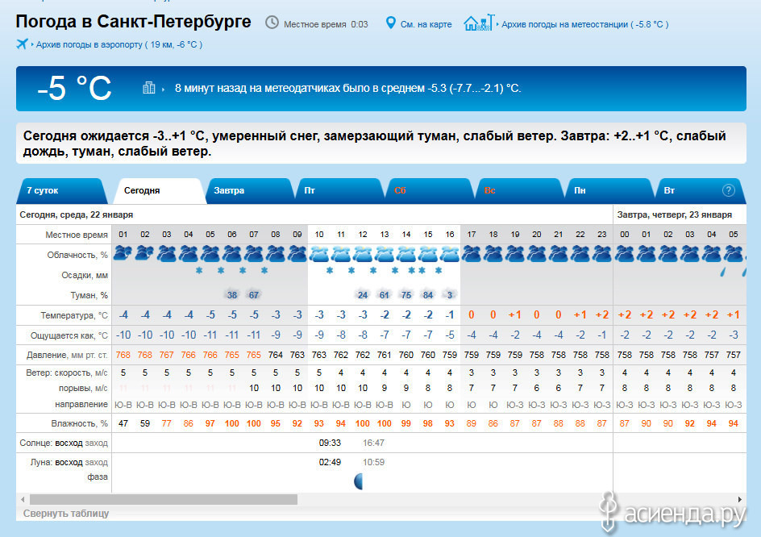Click the current temperature -5 °C
761x537 pixels.
coord(74,88)
